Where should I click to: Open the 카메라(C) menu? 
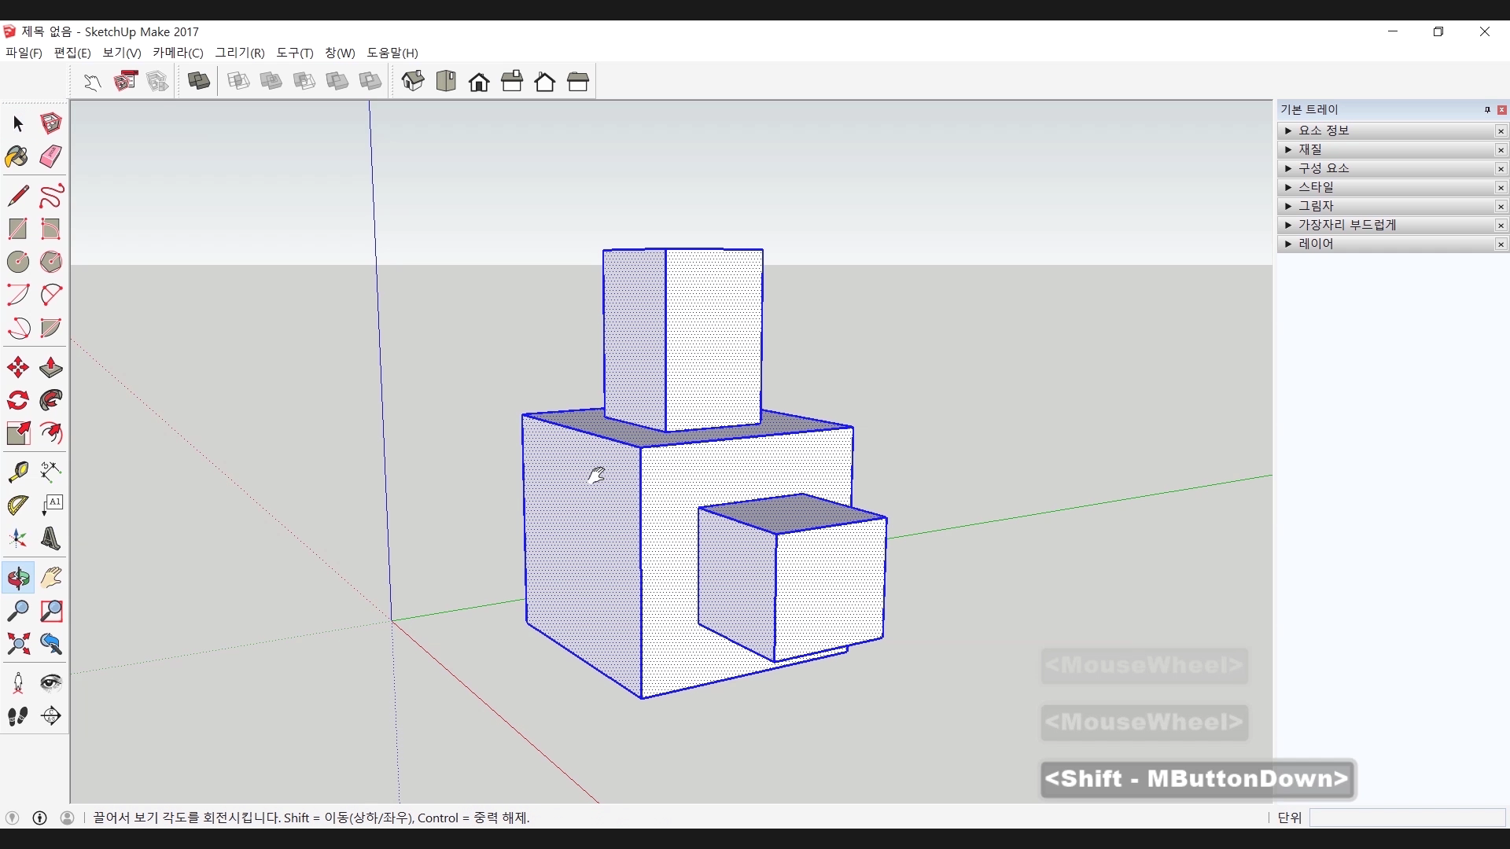(x=178, y=53)
